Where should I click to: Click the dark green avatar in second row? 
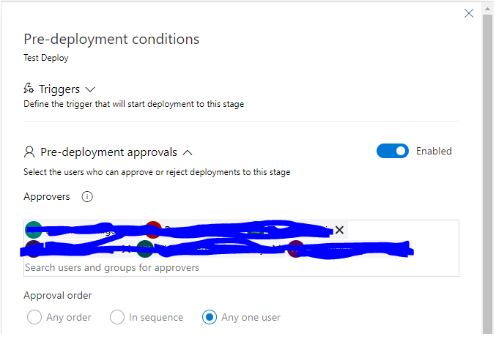point(145,248)
